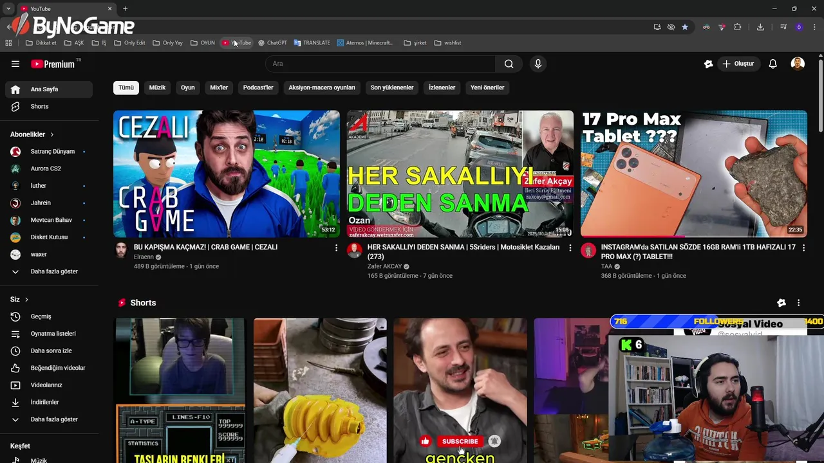Open Shorts from the sidebar

point(48,107)
